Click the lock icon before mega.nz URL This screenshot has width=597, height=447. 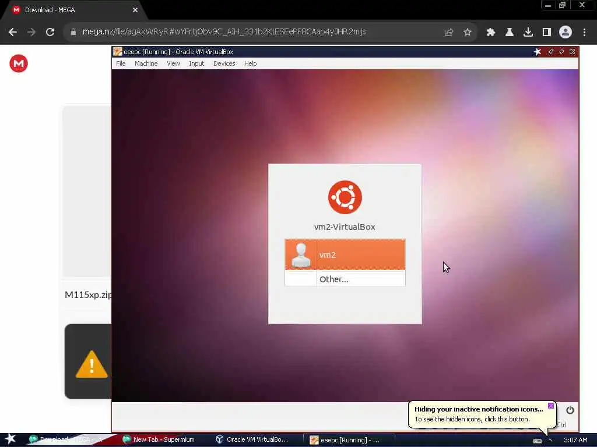73,32
